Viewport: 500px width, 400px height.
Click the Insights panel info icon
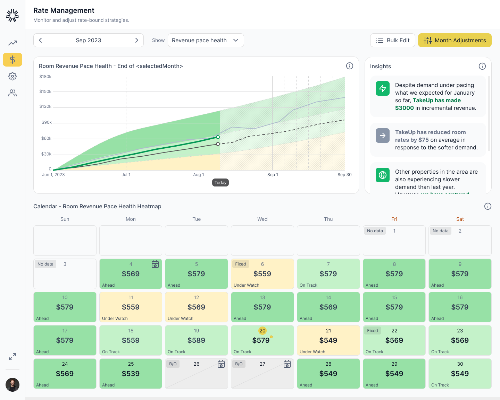[x=482, y=66]
